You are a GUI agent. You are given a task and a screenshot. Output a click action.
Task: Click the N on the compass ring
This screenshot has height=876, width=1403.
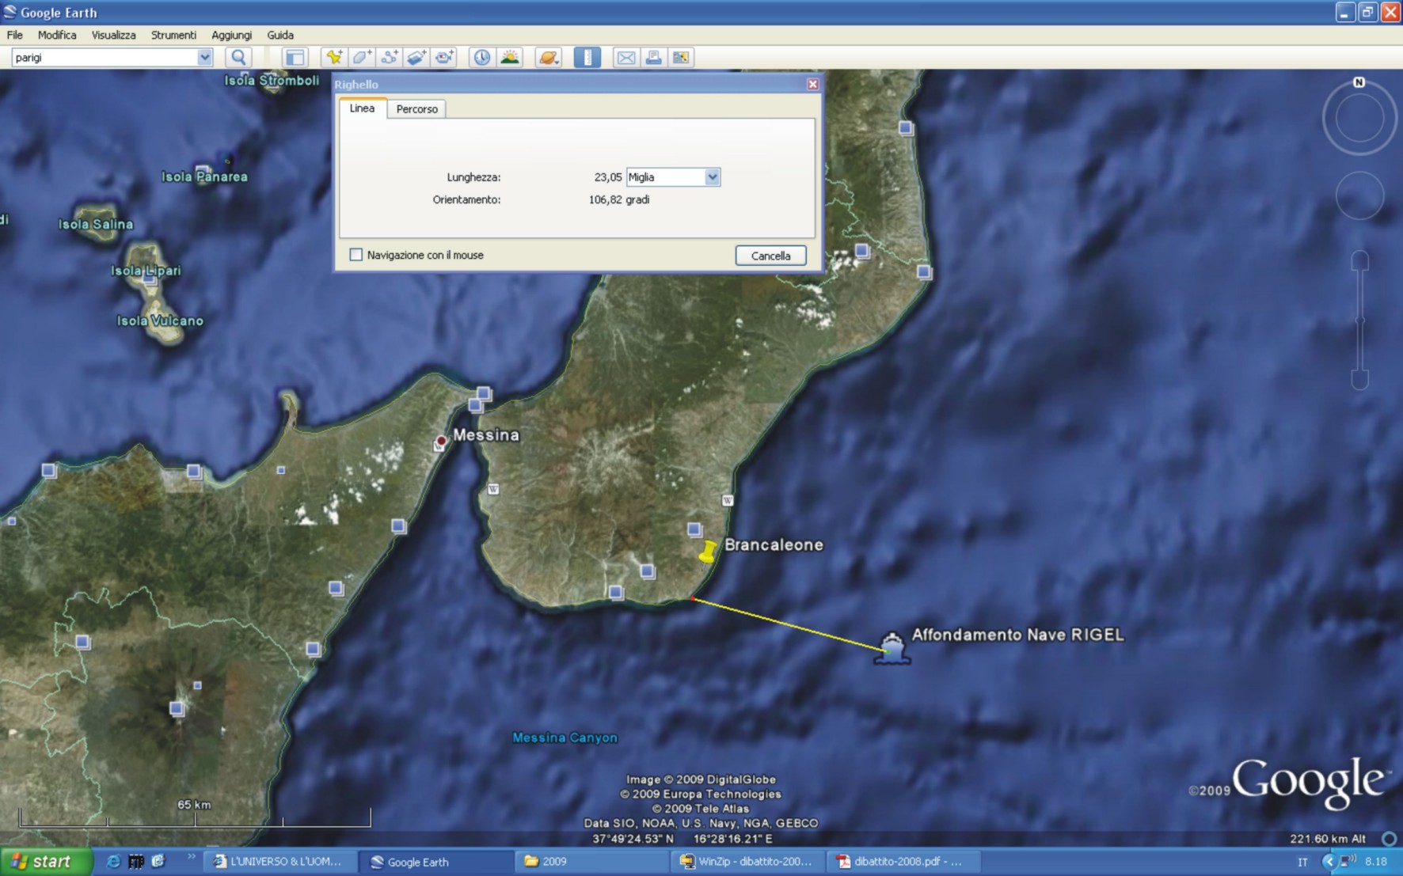(1359, 82)
